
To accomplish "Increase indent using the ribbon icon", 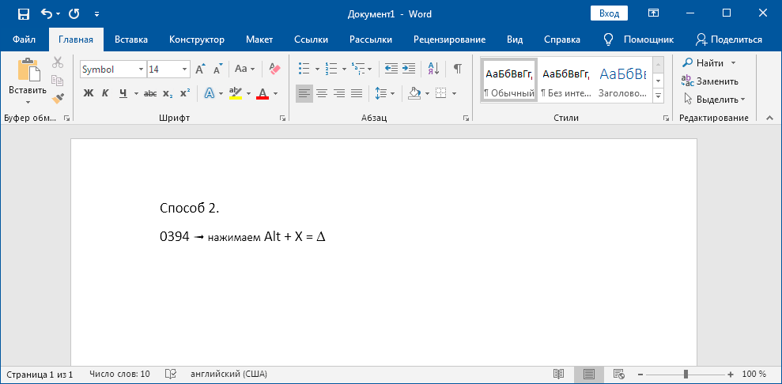I will tap(409, 69).
